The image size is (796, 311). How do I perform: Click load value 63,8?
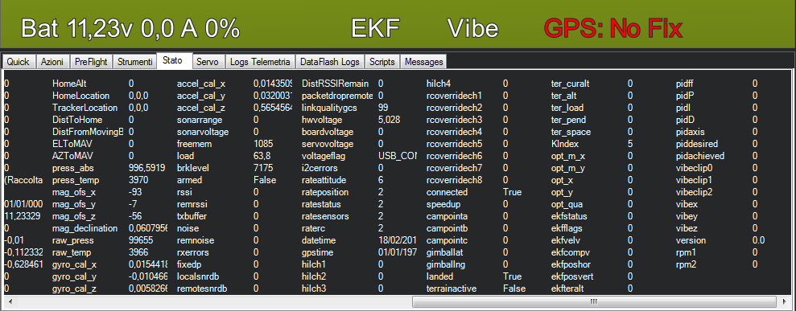coord(262,156)
